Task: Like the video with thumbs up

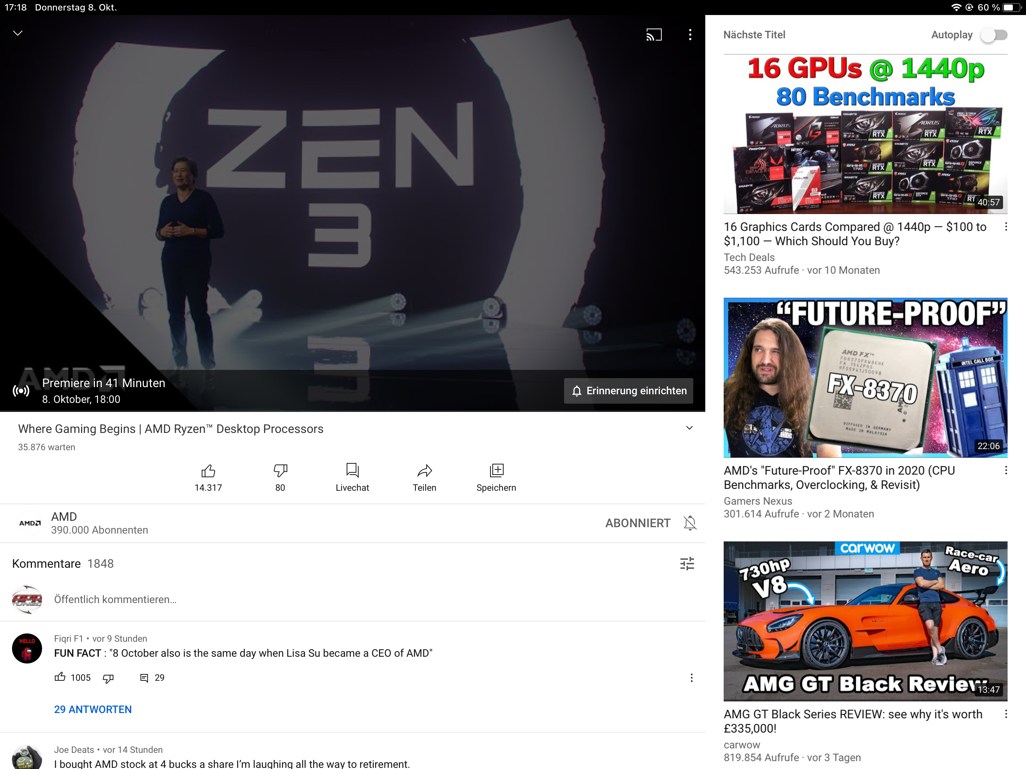Action: (x=208, y=471)
